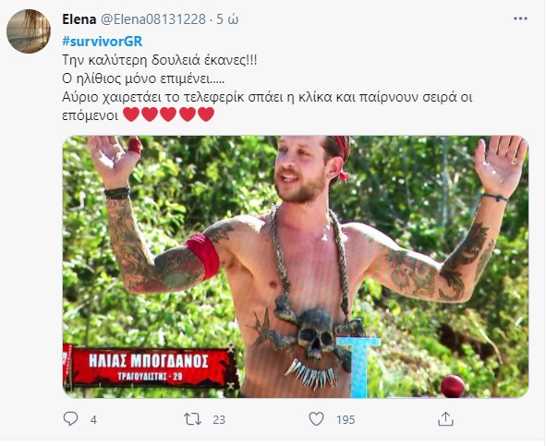Open the three-dot more options menu
Image resolution: width=546 pixels, height=446 pixels.
point(520,18)
